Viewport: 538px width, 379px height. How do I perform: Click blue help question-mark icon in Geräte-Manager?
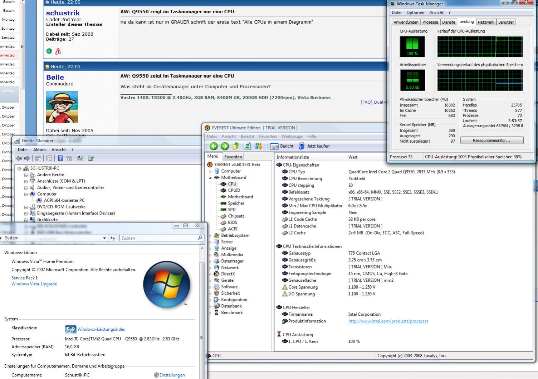60,158
